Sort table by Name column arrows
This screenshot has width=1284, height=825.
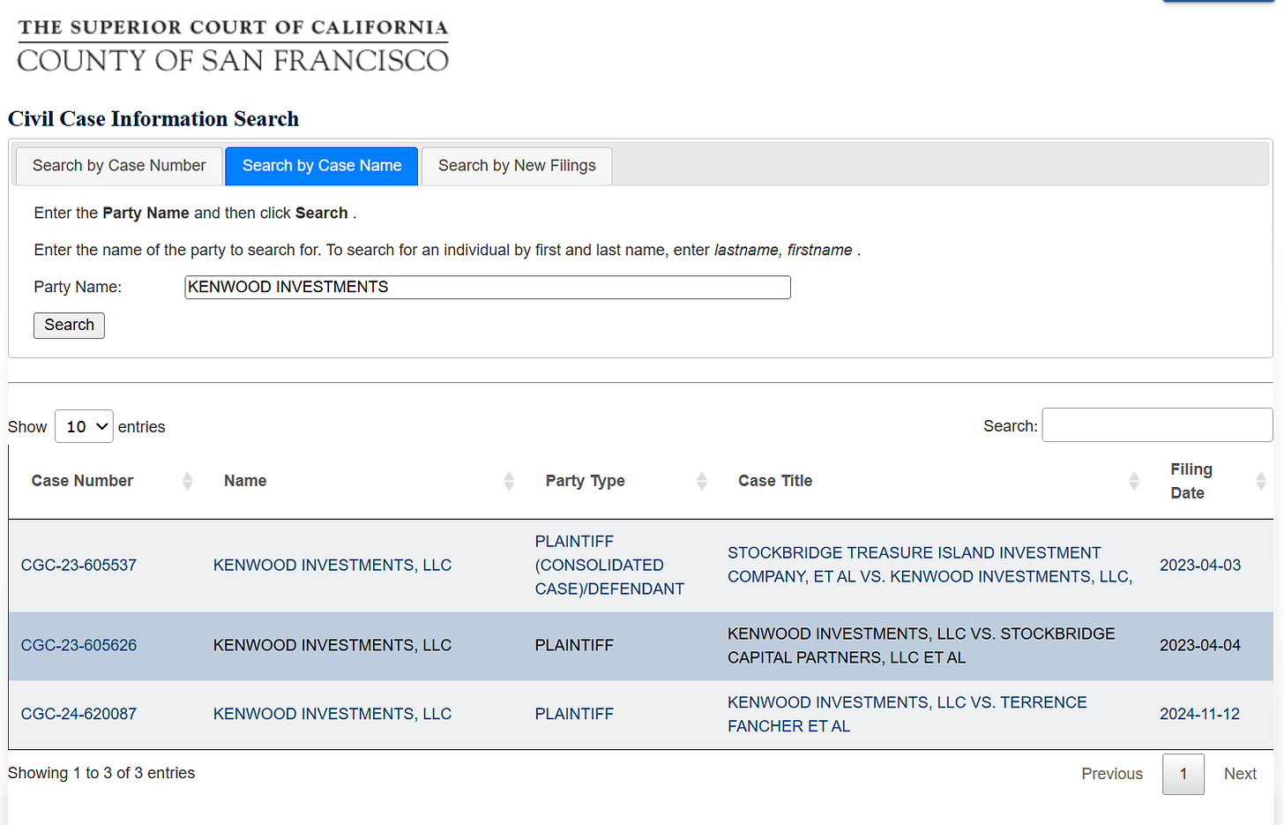pos(509,481)
